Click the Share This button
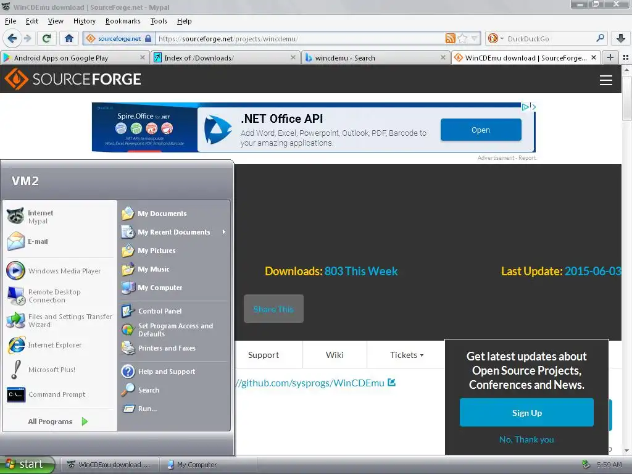The image size is (632, 474). (x=273, y=309)
